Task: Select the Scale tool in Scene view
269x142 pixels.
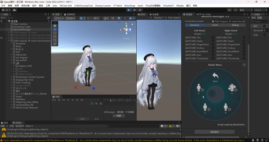Action: click(x=55, y=37)
